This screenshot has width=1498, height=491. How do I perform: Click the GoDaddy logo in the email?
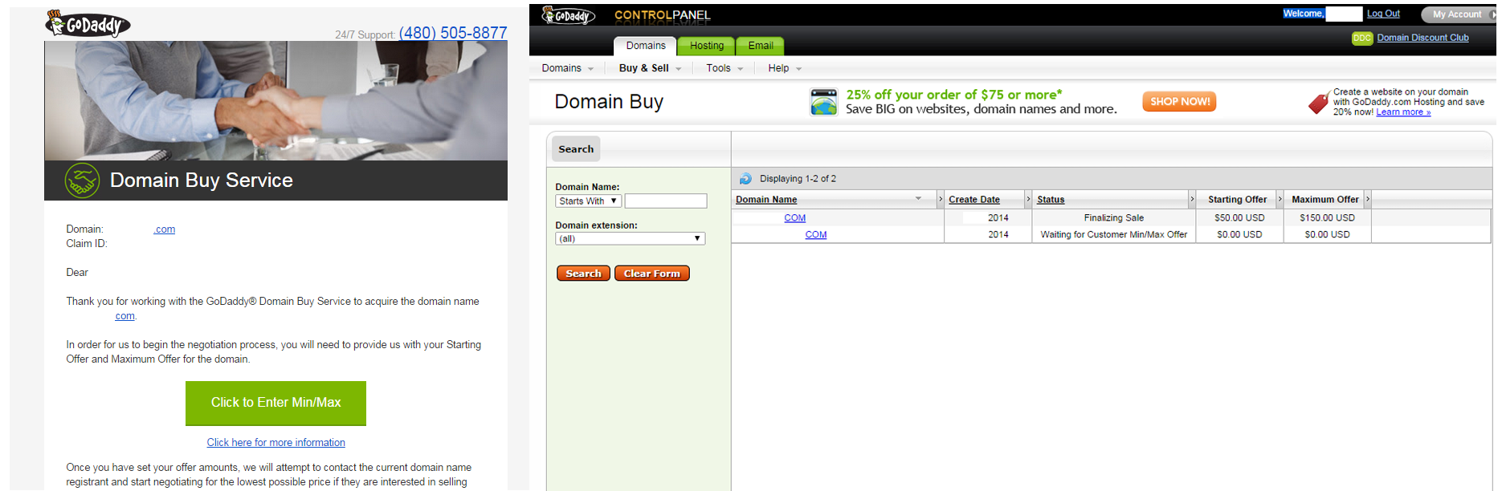click(x=88, y=24)
